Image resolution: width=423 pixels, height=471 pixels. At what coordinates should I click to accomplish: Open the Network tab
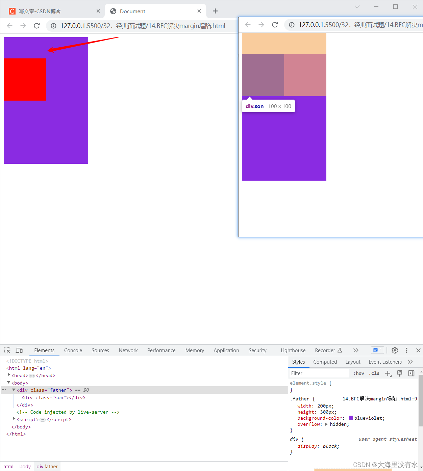point(128,350)
